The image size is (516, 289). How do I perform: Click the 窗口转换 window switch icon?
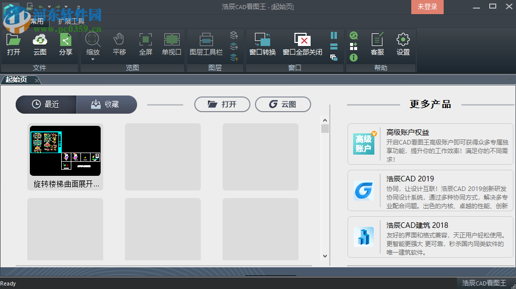[262, 44]
